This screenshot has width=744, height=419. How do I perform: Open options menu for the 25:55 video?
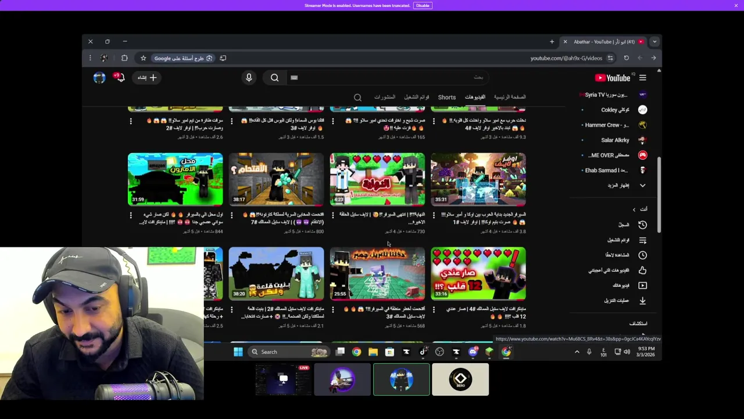[333, 310]
